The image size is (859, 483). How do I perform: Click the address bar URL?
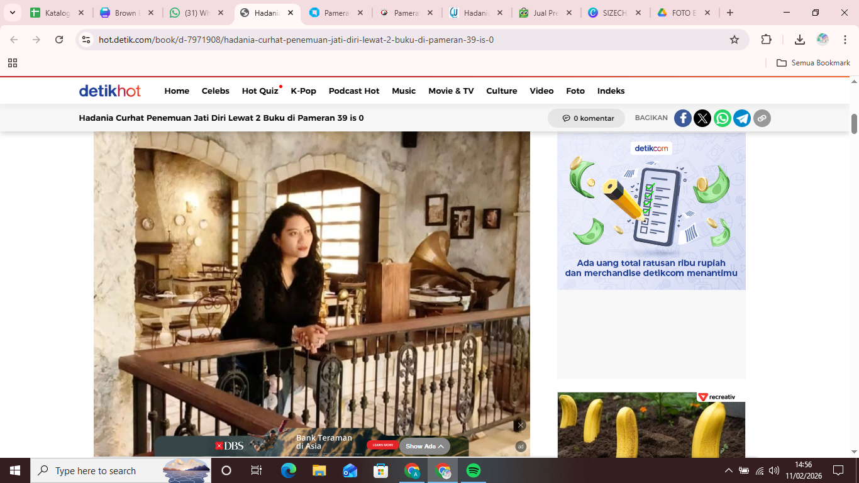coord(296,40)
